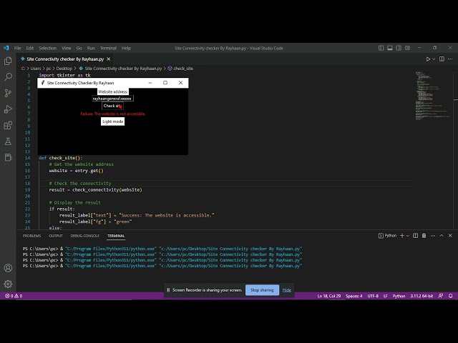The width and height of the screenshot is (458, 343).
Task: Open the View menu
Action: coord(67,48)
